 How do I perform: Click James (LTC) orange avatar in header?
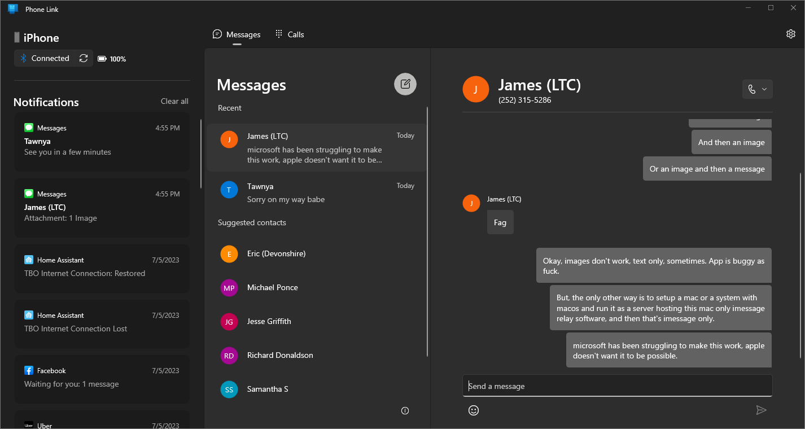(475, 89)
